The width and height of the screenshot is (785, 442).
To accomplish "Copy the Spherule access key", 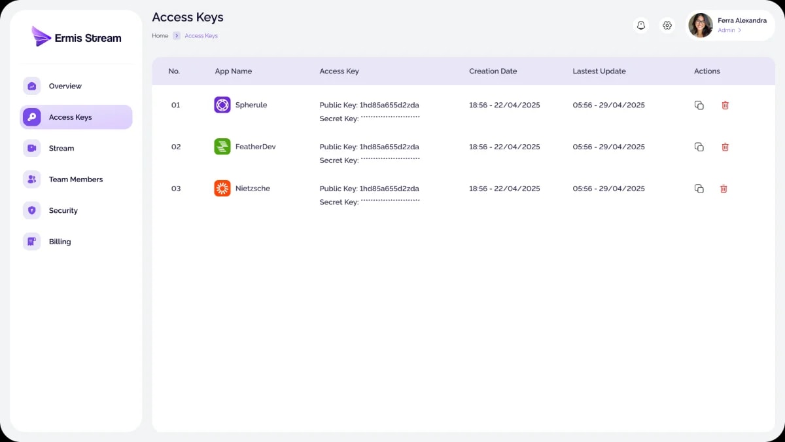I will [x=699, y=105].
